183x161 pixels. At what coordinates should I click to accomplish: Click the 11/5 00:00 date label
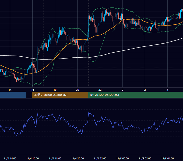pos(122,158)
